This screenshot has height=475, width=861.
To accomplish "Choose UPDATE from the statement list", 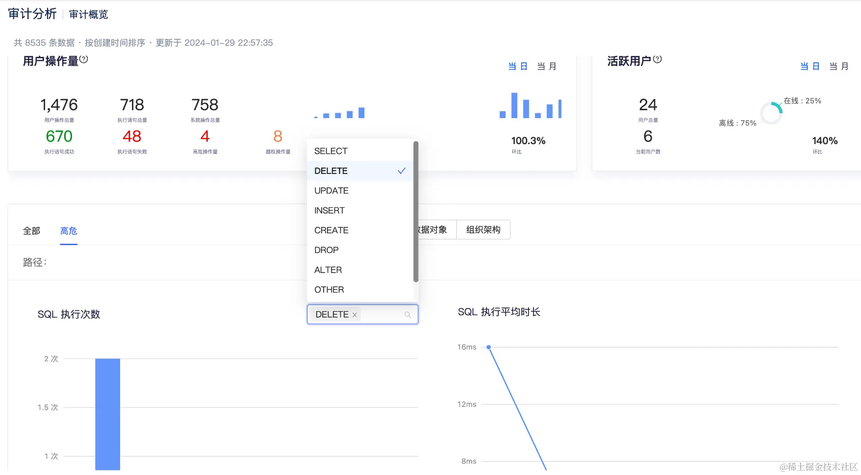I will click(360, 191).
